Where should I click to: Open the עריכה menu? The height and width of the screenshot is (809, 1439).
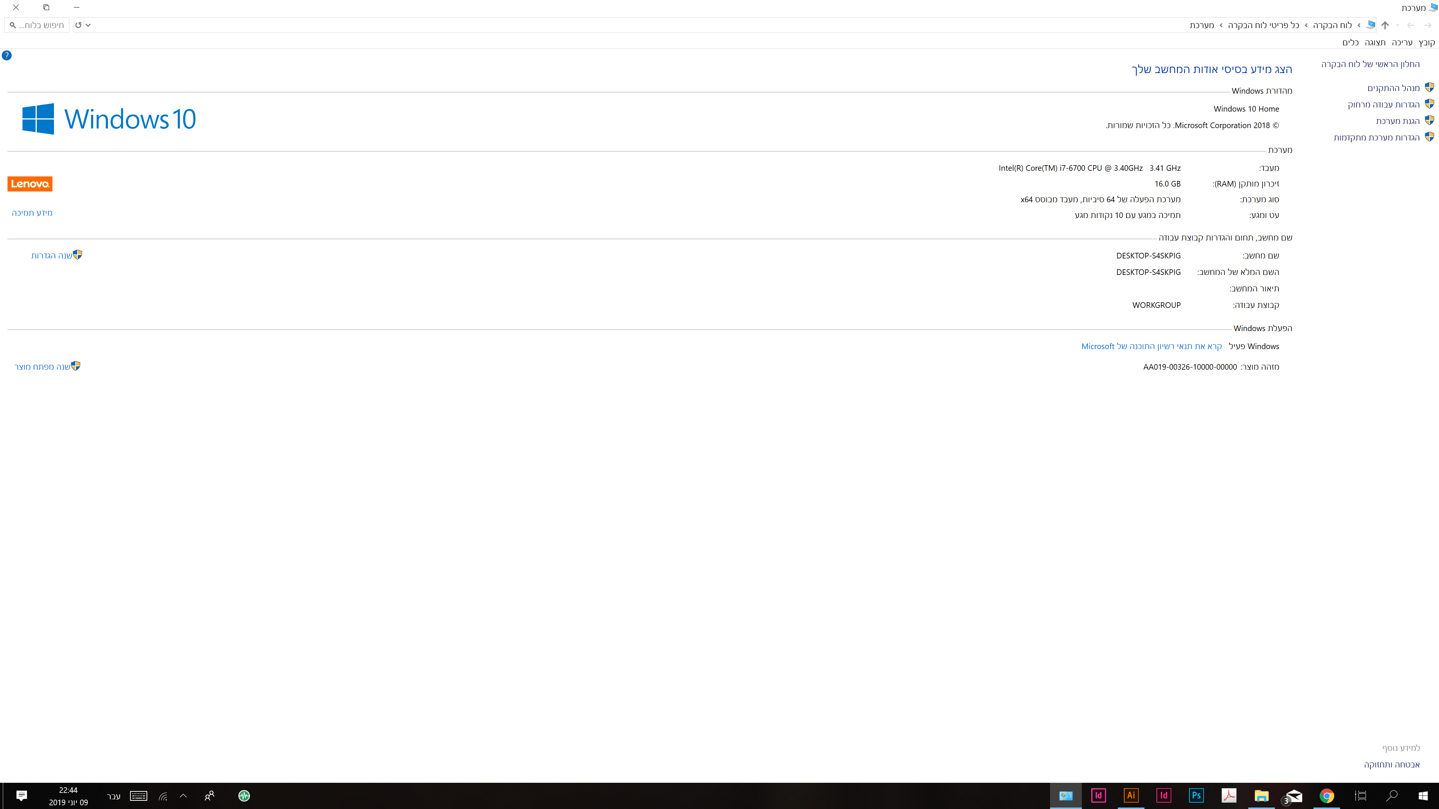[x=1402, y=42]
